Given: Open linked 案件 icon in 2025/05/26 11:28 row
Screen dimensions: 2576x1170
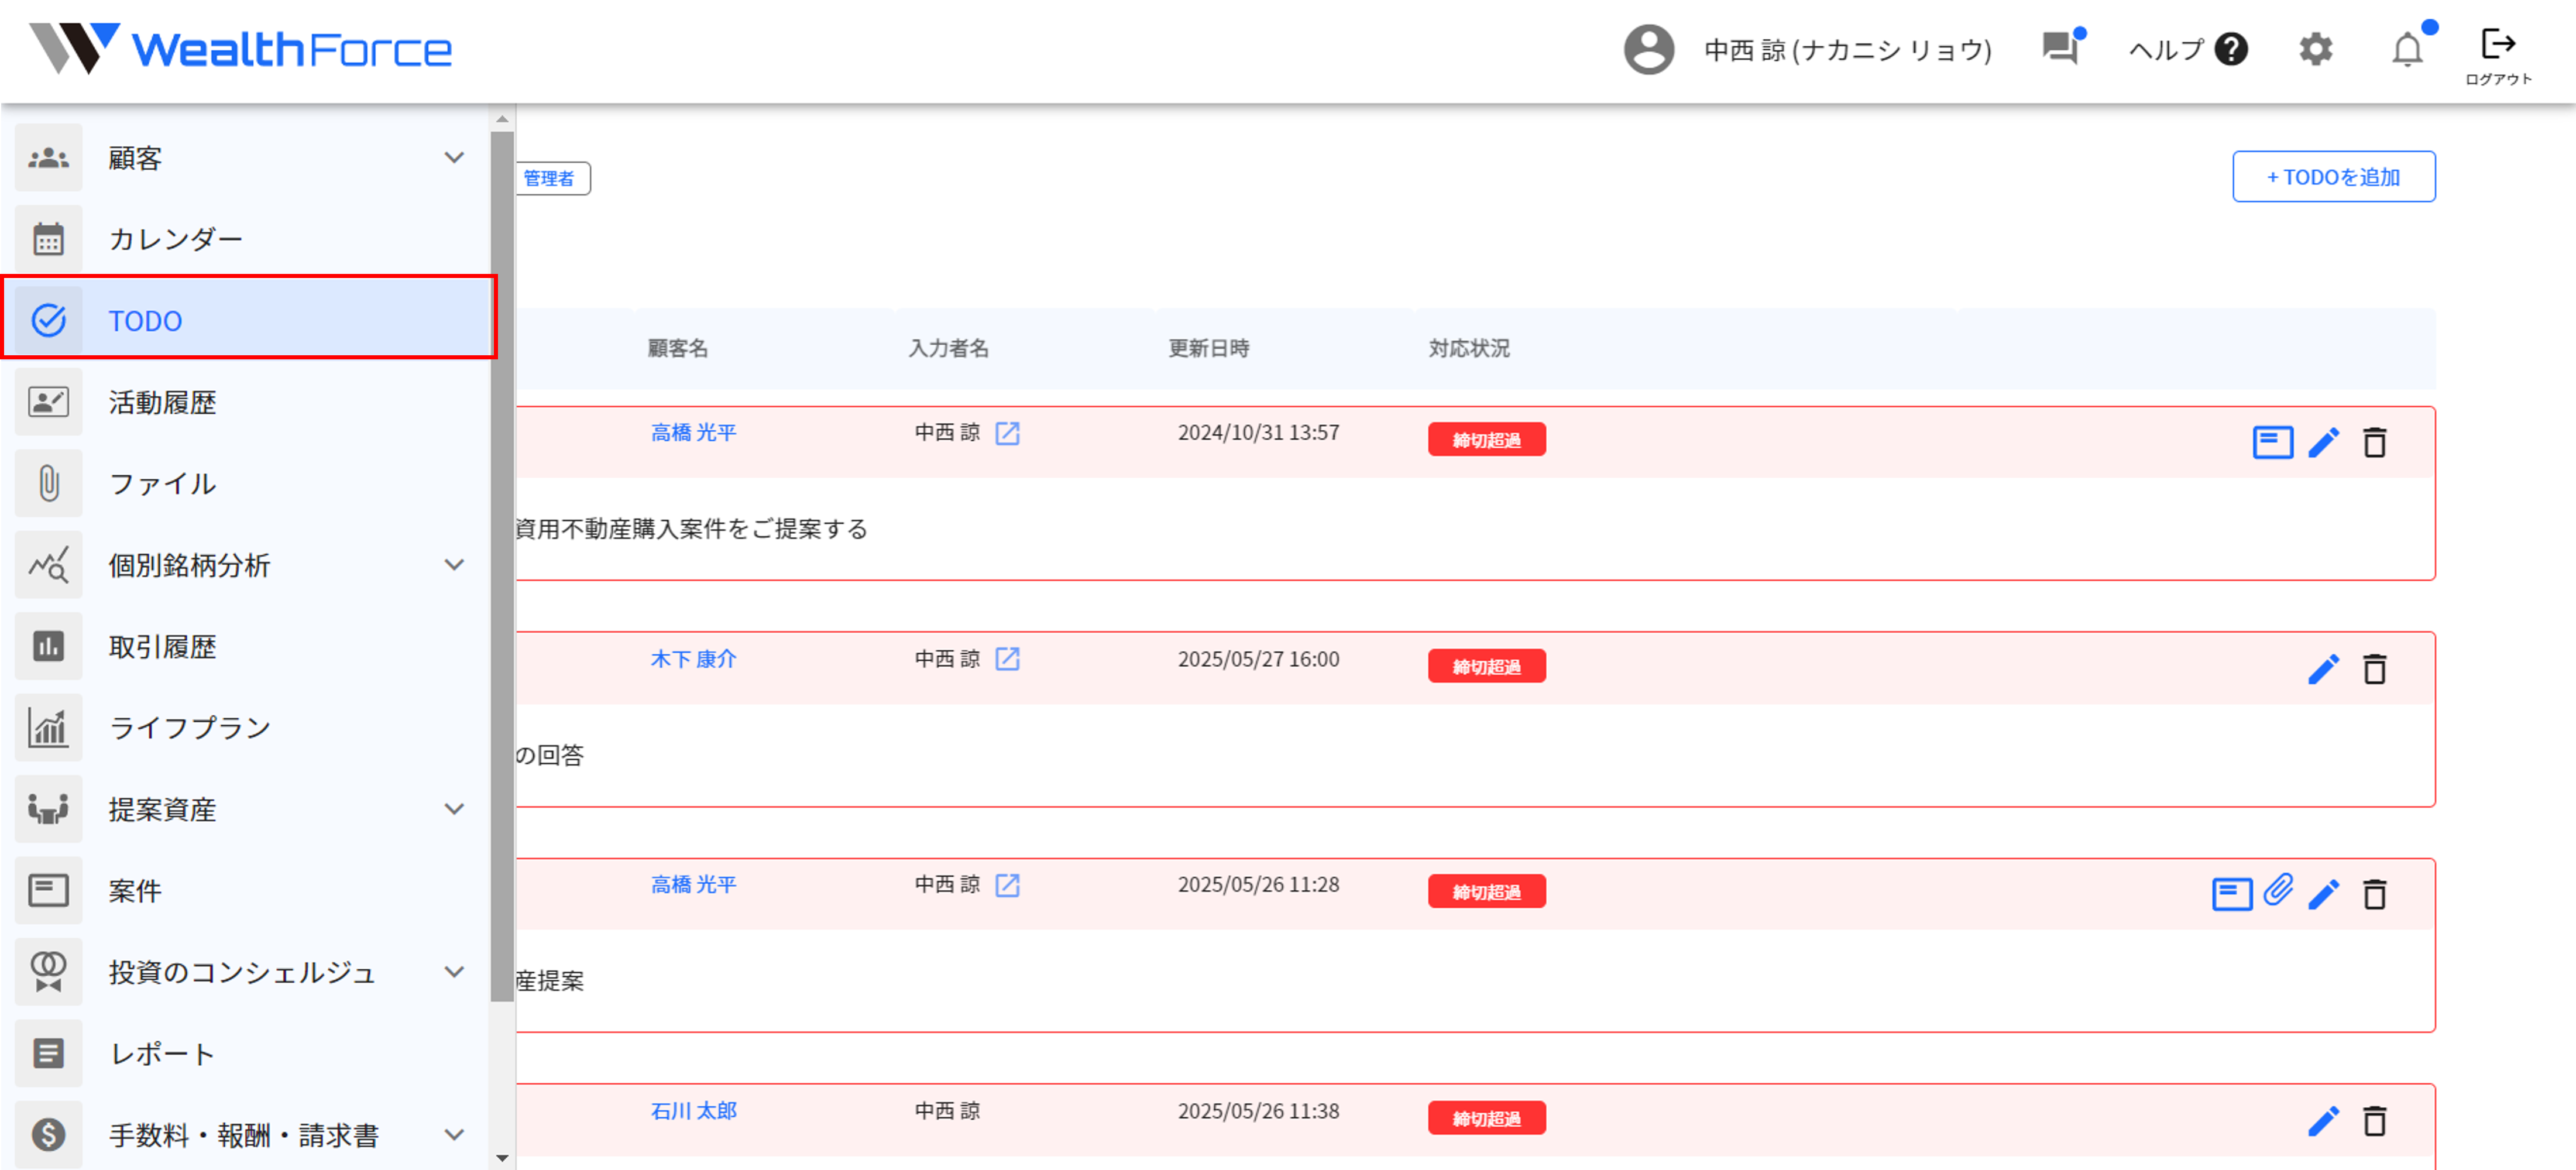Looking at the screenshot, I should (x=2232, y=894).
